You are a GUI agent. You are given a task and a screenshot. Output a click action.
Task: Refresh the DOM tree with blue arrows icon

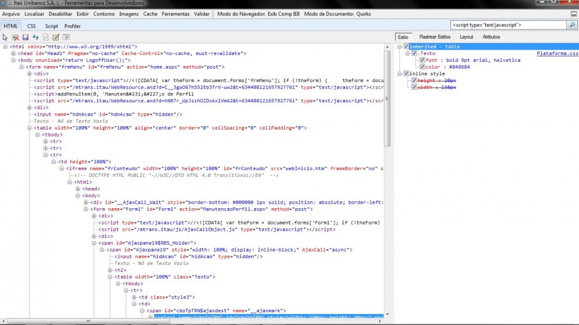35,37
